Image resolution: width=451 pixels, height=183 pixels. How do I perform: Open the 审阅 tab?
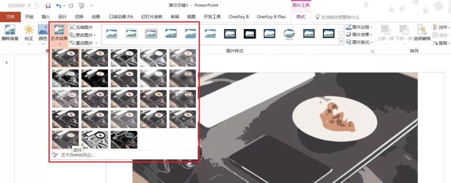coord(175,17)
